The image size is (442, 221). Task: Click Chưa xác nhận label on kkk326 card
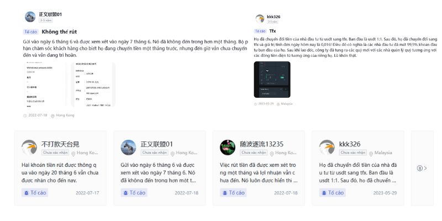[x=353, y=152]
